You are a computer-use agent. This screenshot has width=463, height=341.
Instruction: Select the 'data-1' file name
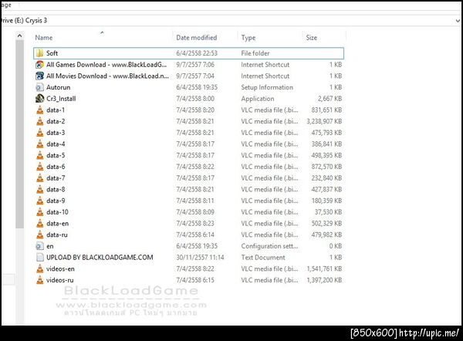[56, 110]
